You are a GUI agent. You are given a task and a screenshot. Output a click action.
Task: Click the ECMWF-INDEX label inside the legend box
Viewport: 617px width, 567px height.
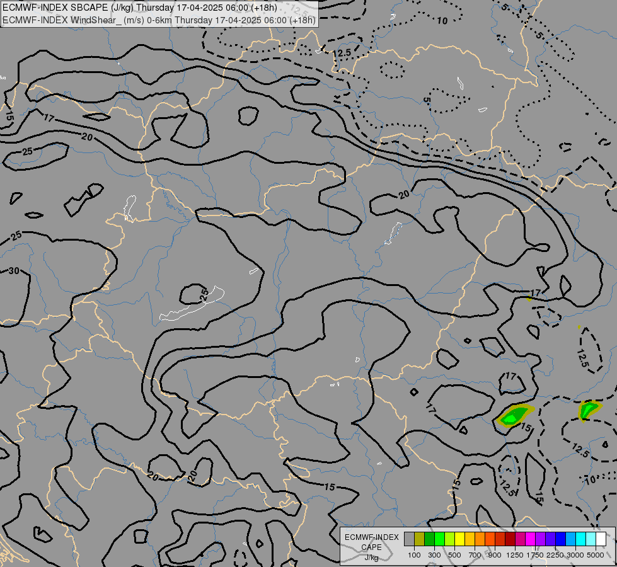tap(371, 537)
